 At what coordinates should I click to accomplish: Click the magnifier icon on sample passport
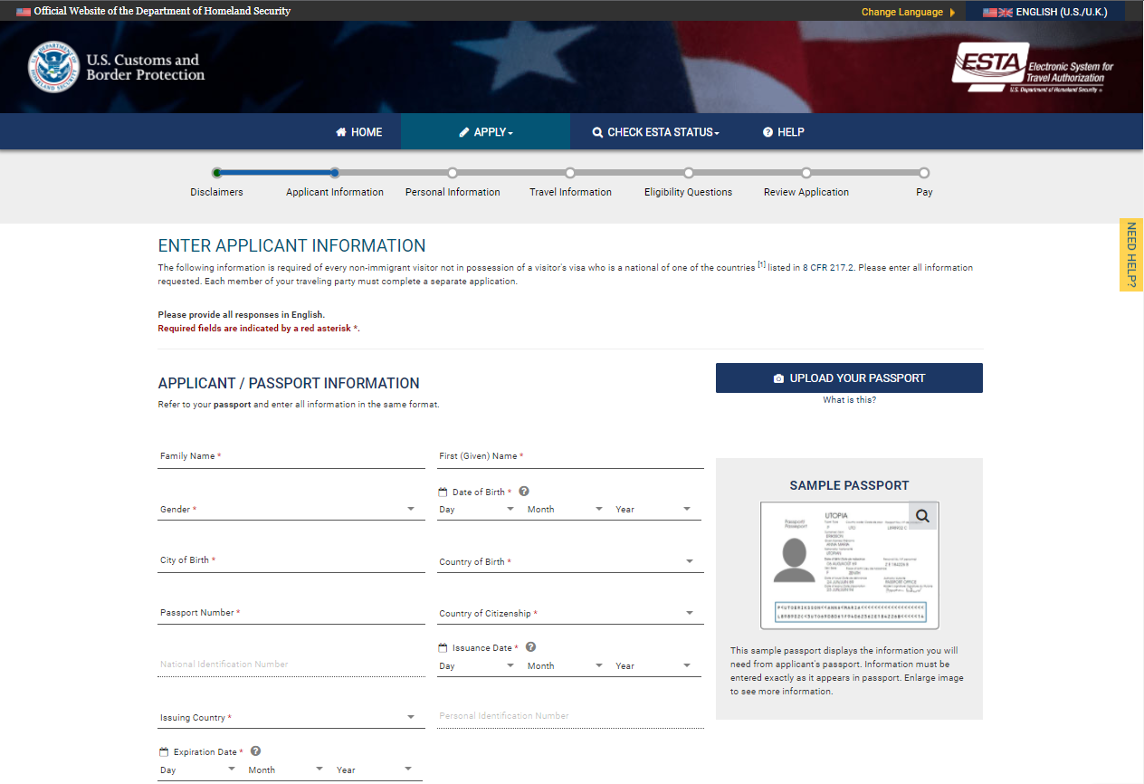click(922, 516)
